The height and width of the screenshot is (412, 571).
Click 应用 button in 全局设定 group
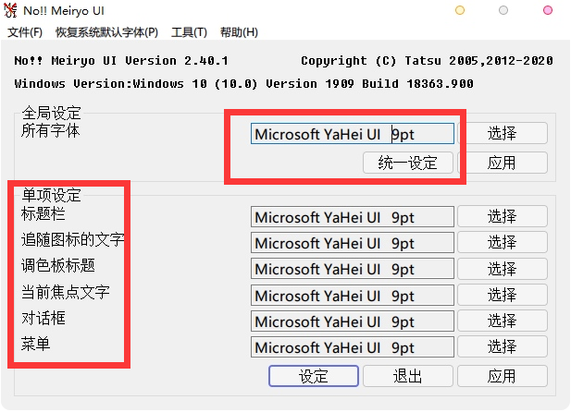coord(503,163)
